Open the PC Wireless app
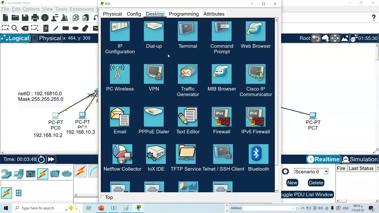 coord(120,74)
